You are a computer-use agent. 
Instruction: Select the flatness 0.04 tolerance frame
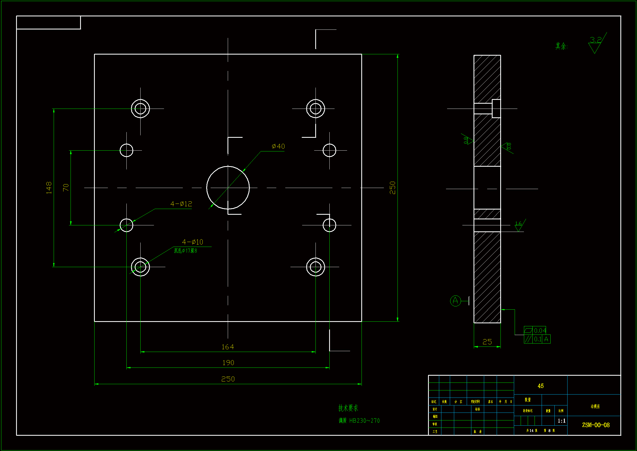point(535,330)
